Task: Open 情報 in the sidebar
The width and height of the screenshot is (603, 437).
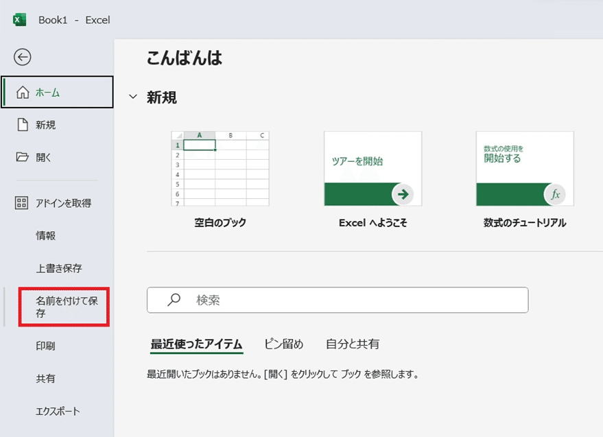Action: pyautogui.click(x=46, y=235)
